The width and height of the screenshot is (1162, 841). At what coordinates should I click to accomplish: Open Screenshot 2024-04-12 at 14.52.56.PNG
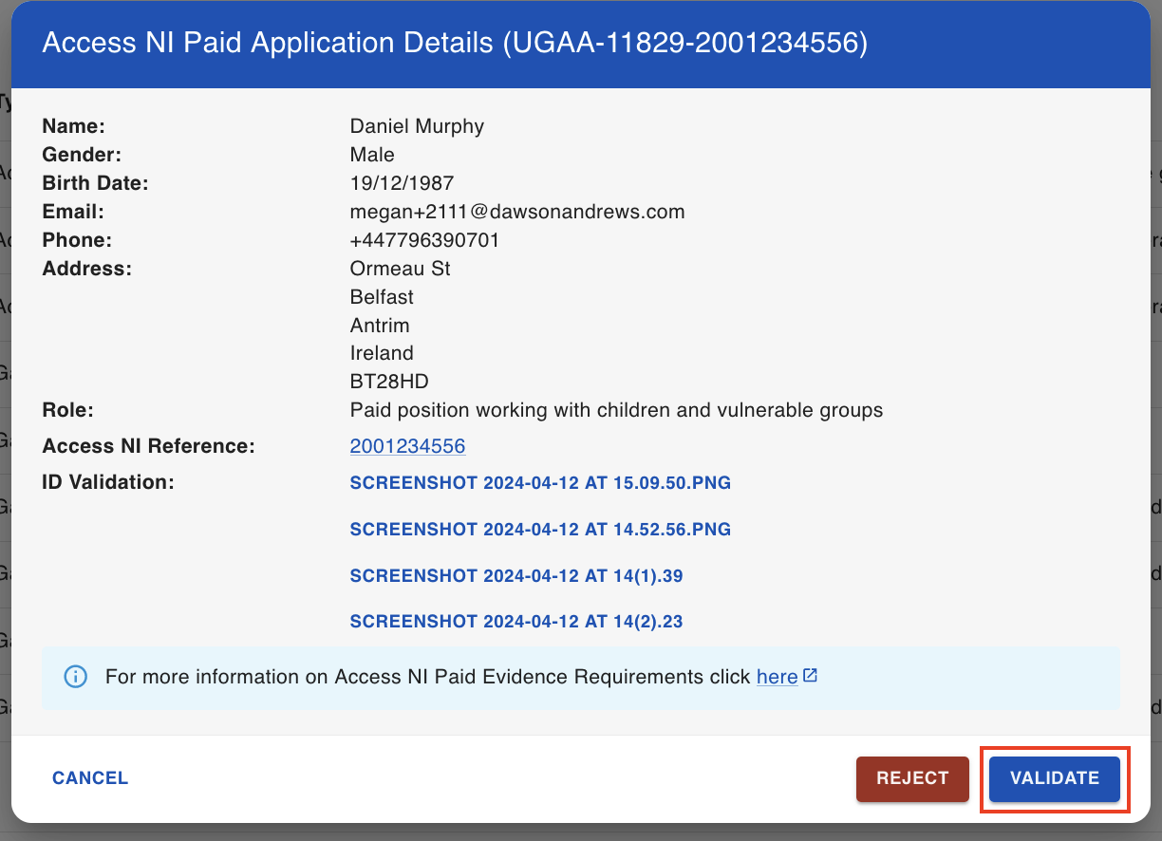[x=540, y=529]
